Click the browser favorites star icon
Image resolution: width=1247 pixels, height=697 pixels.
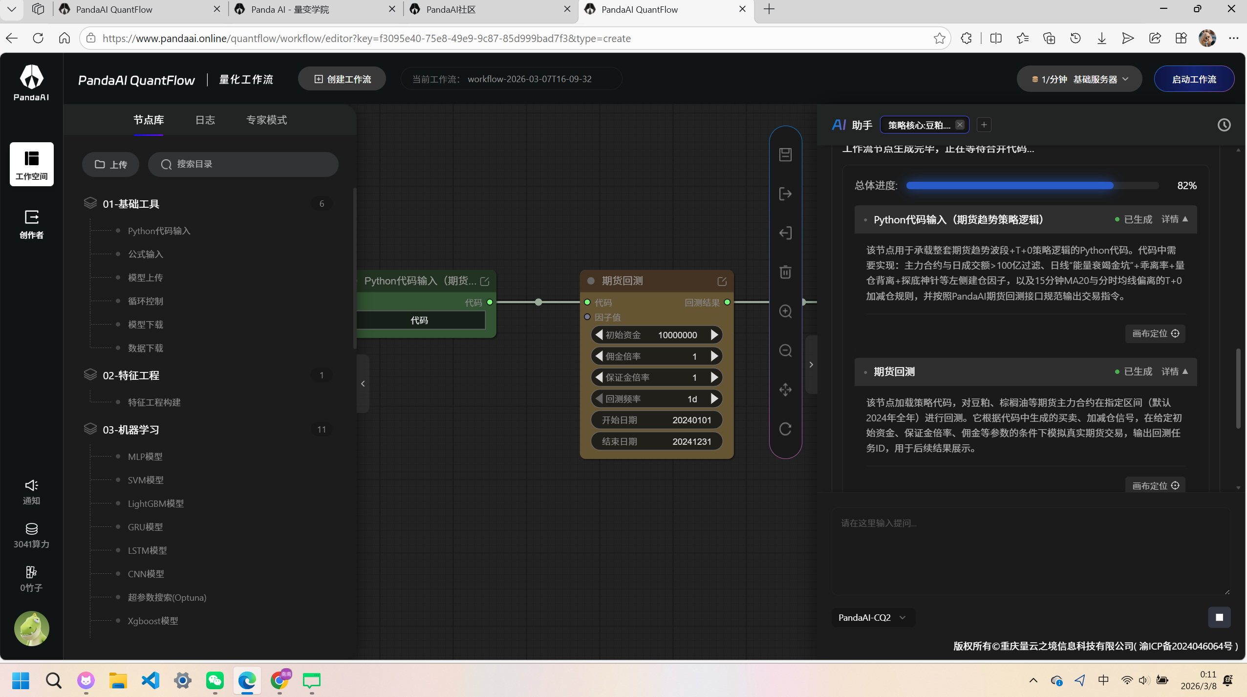[x=939, y=38]
